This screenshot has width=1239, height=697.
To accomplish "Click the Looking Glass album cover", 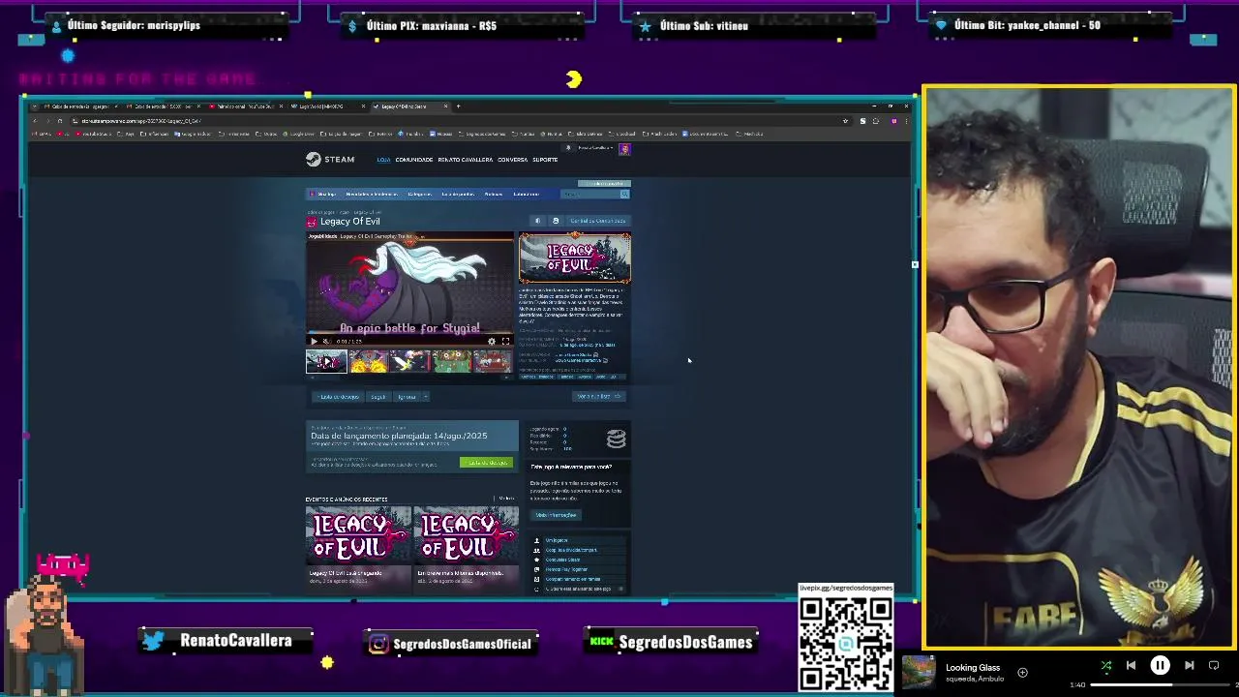I will click(x=919, y=672).
